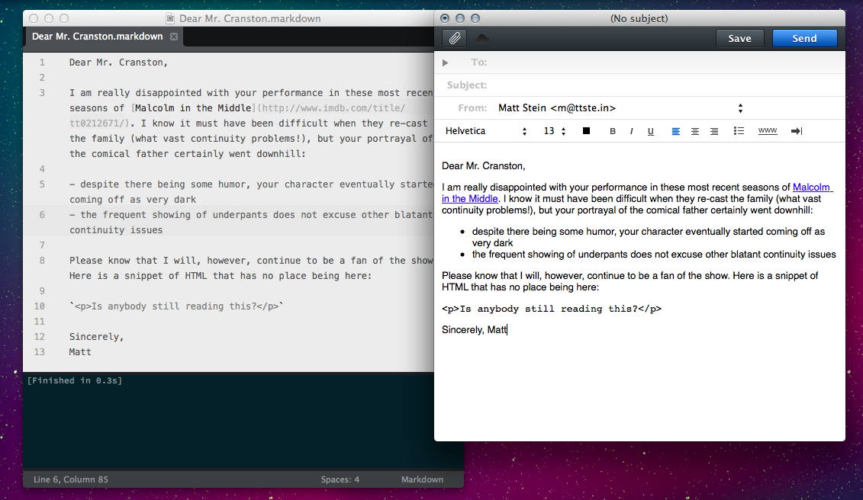Insert bulleted list icon
Viewport: 863px width, 500px height.
(x=739, y=131)
